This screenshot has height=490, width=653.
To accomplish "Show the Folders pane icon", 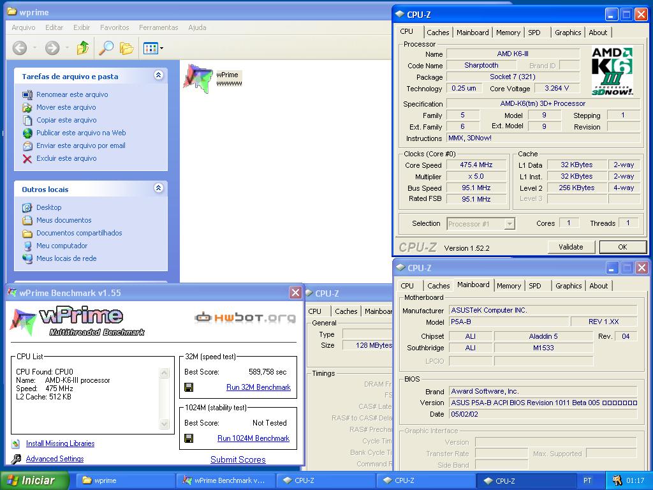I will click(x=127, y=48).
